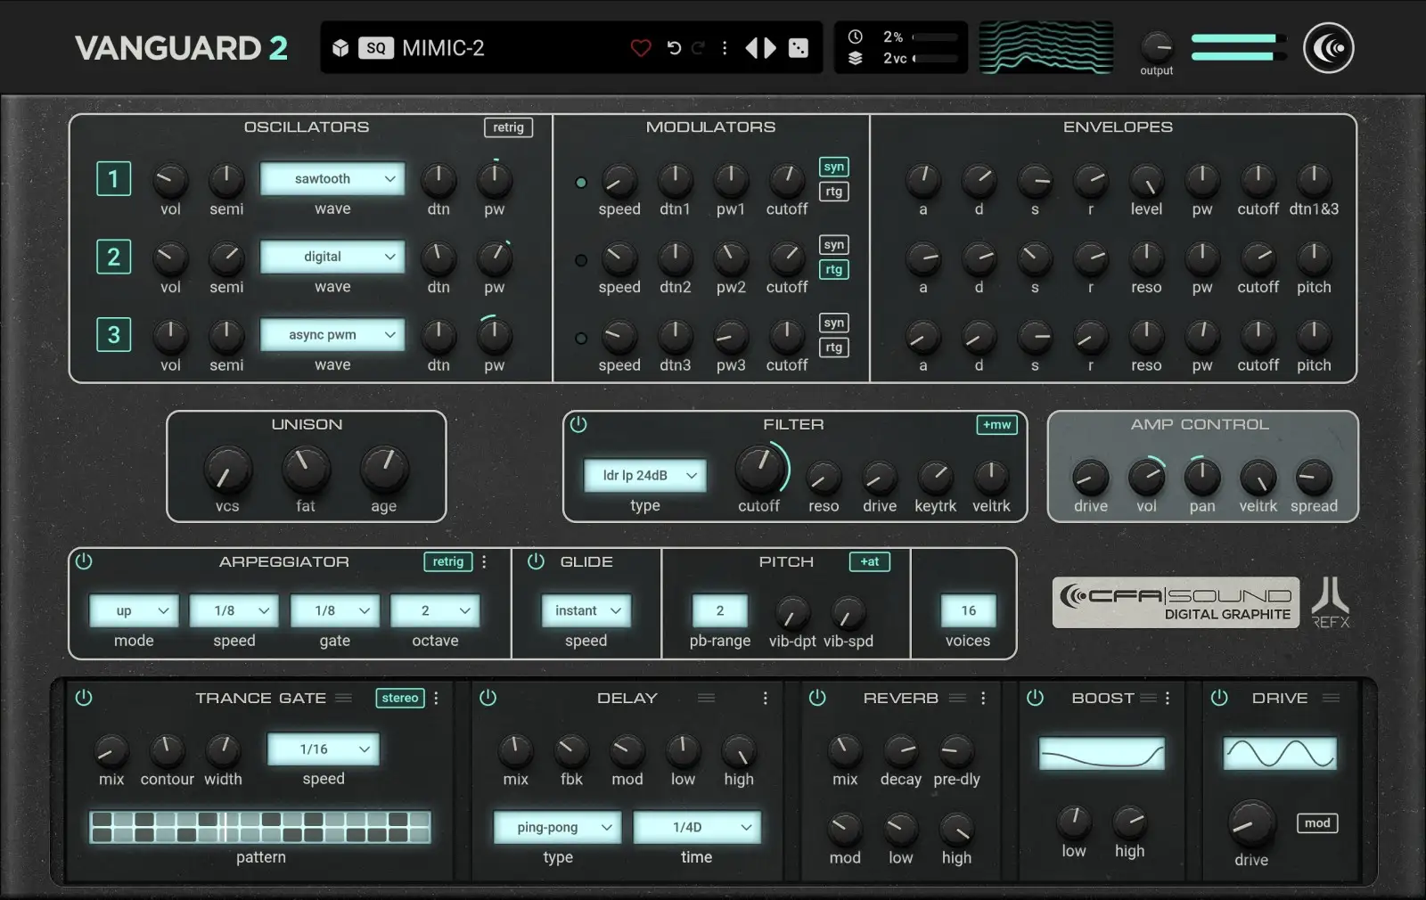Open the Delay three-dot options menu
Viewport: 1426px width, 900px height.
pos(765,698)
